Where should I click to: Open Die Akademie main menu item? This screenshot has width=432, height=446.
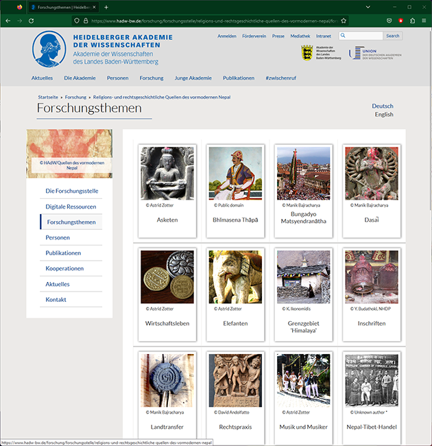point(80,78)
